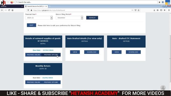This screenshot has width=171, height=96.
Task: Reload the current page
Action: [x=9, y=10]
